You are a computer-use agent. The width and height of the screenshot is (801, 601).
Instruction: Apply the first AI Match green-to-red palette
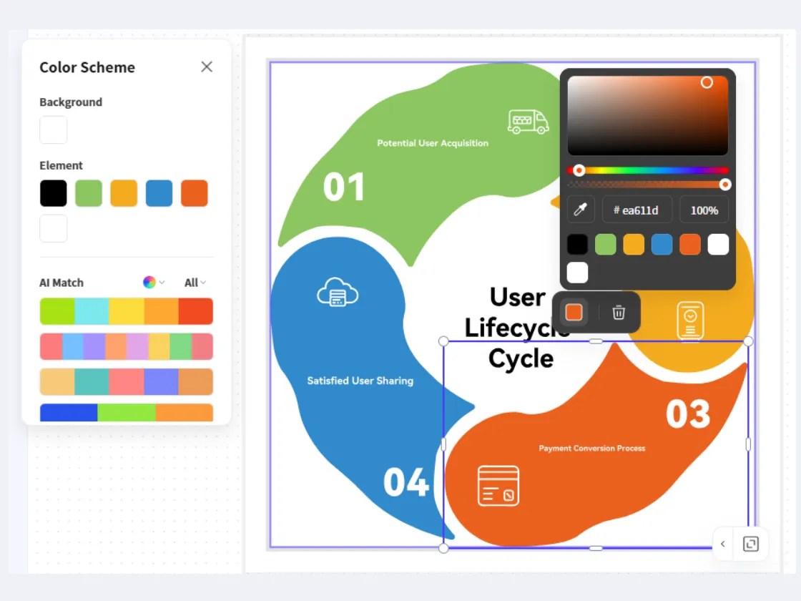coord(127,311)
